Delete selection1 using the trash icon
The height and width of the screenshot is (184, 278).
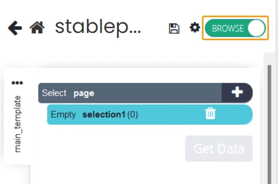[210, 114]
